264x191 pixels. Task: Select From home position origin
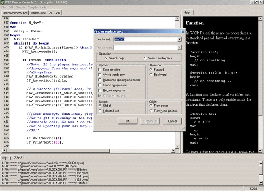click(x=151, y=111)
